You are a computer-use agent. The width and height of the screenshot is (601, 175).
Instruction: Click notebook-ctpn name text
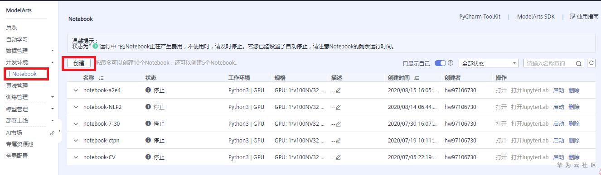(102, 141)
